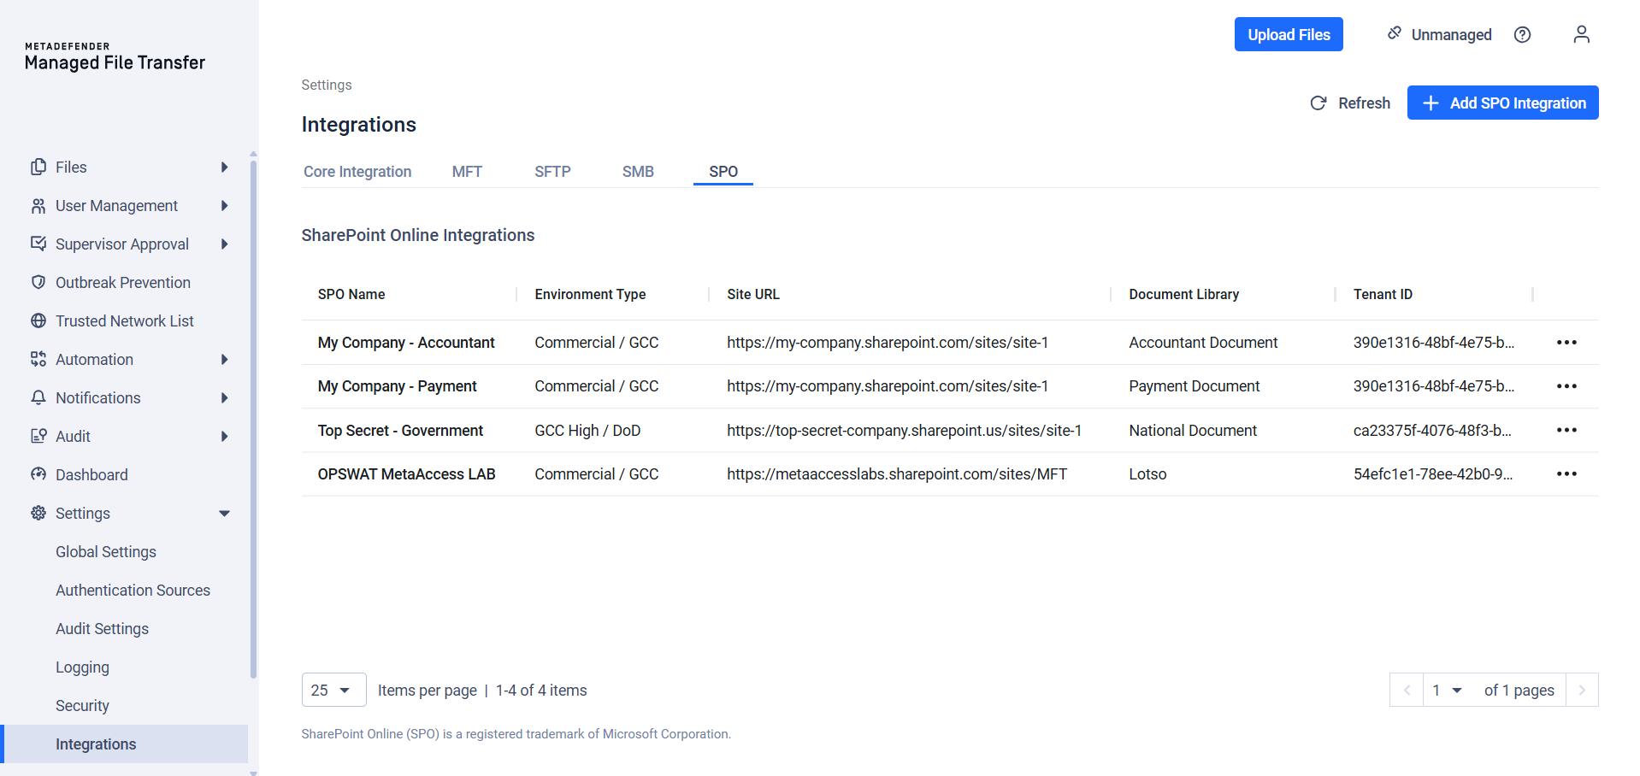Refresh the integrations list
This screenshot has width=1640, height=776.
tap(1350, 103)
